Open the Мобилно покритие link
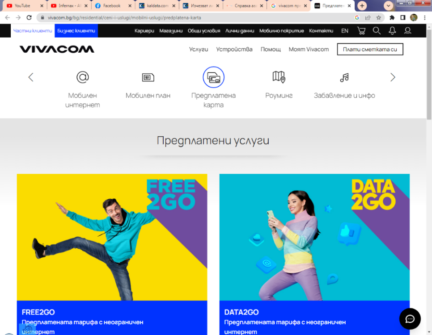432x335 pixels. [x=282, y=31]
